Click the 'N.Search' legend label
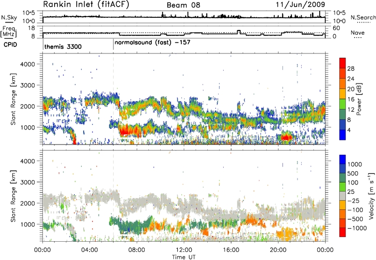The image size is (376, 260). click(x=363, y=17)
